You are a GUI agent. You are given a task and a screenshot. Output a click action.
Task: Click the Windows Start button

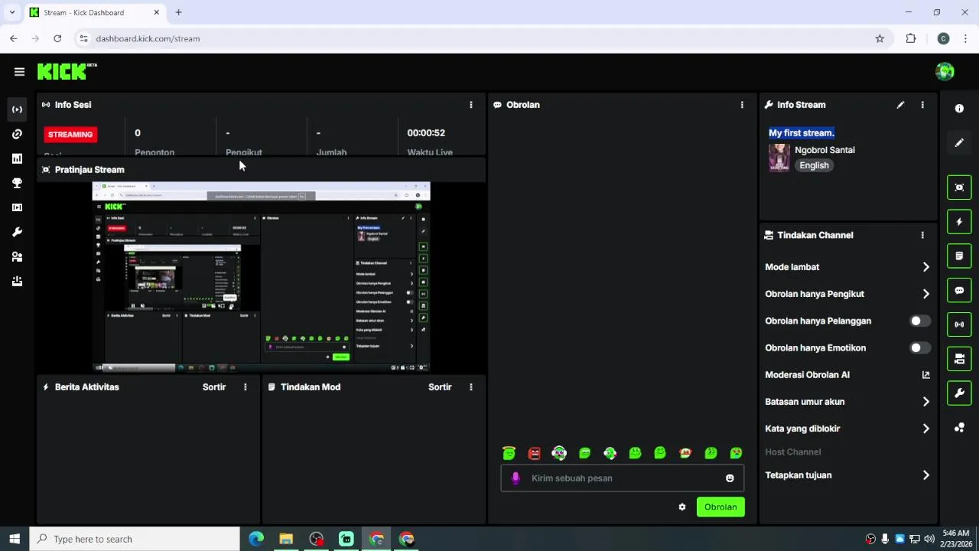[15, 539]
